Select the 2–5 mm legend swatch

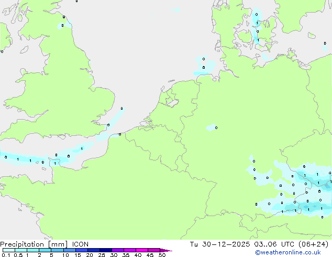pyautogui.click(x=45, y=250)
